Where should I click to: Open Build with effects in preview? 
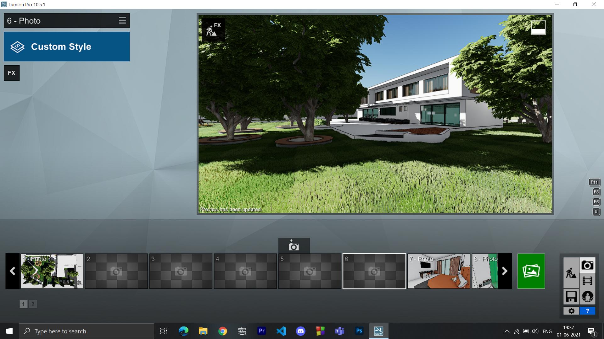click(213, 30)
